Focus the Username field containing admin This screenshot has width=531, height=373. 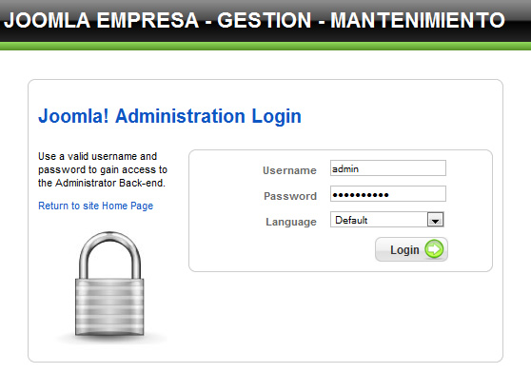[388, 168]
